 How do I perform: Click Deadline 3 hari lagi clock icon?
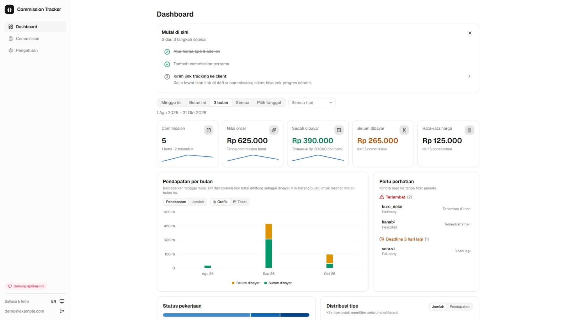(x=382, y=239)
